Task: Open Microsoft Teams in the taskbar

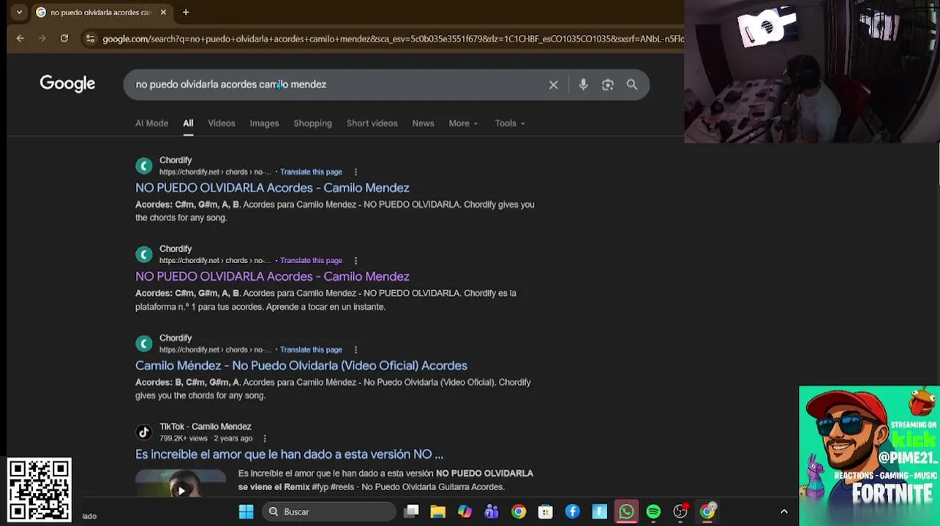Action: pyautogui.click(x=492, y=511)
